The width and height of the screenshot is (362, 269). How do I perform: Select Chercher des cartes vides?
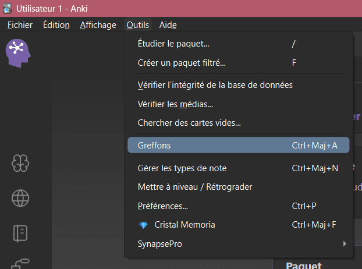239,123
